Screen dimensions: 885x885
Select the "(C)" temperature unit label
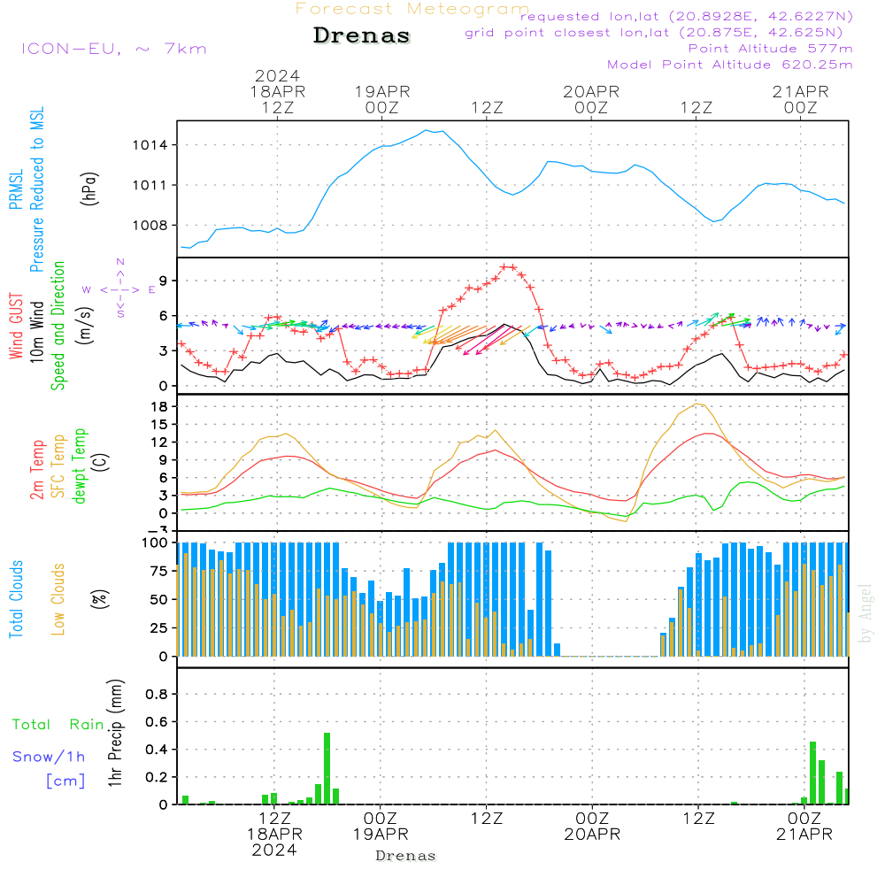click(101, 462)
